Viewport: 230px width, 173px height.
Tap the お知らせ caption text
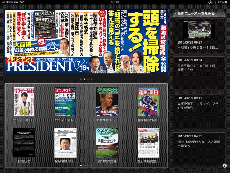click(24, 161)
